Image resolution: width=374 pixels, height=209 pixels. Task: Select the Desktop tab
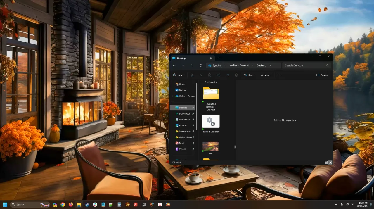coord(192,58)
